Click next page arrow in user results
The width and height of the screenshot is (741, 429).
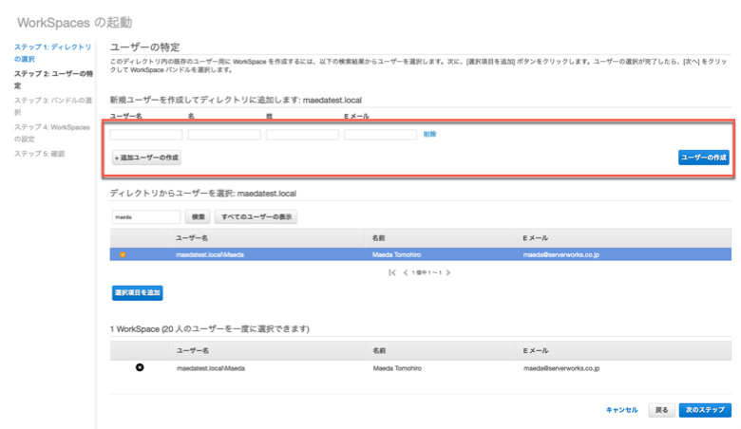click(x=448, y=272)
